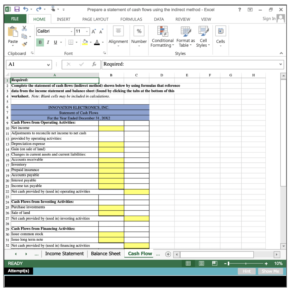
Task: Switch to Normal view in status bar
Action: (x=188, y=264)
